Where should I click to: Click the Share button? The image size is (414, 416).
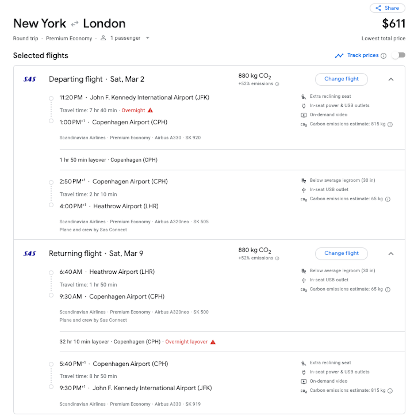point(387,8)
